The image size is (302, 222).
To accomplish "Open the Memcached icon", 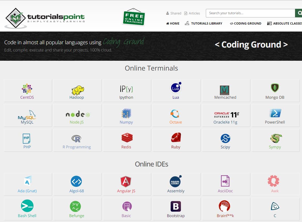I will click(x=225, y=90).
